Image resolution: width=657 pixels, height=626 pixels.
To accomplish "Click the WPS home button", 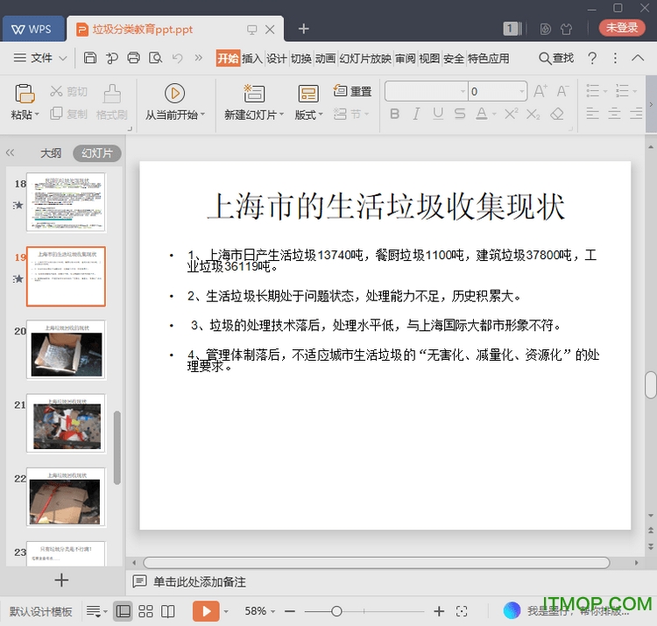I will coord(33,29).
